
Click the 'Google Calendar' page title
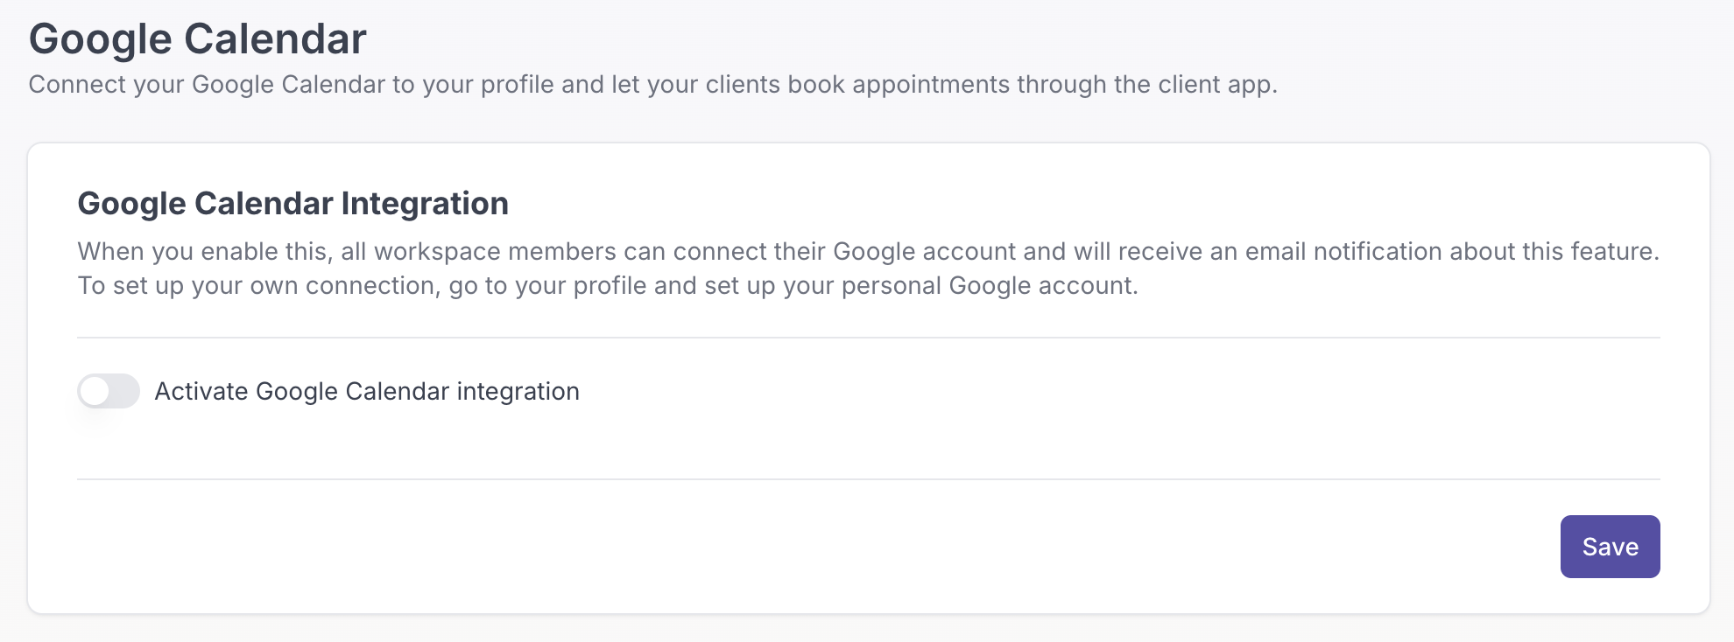coord(198,39)
